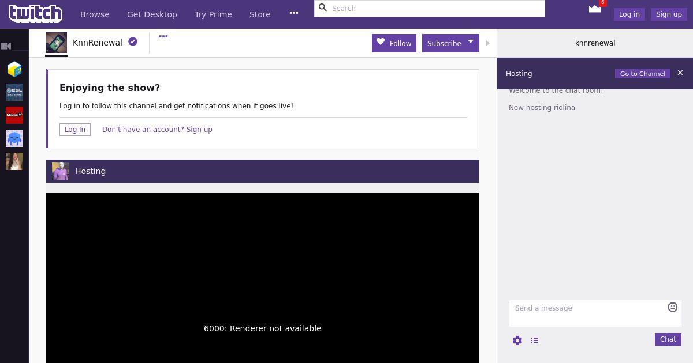693x363 pixels.
Task: Click the KnnRenewal channel name
Action: [98, 43]
